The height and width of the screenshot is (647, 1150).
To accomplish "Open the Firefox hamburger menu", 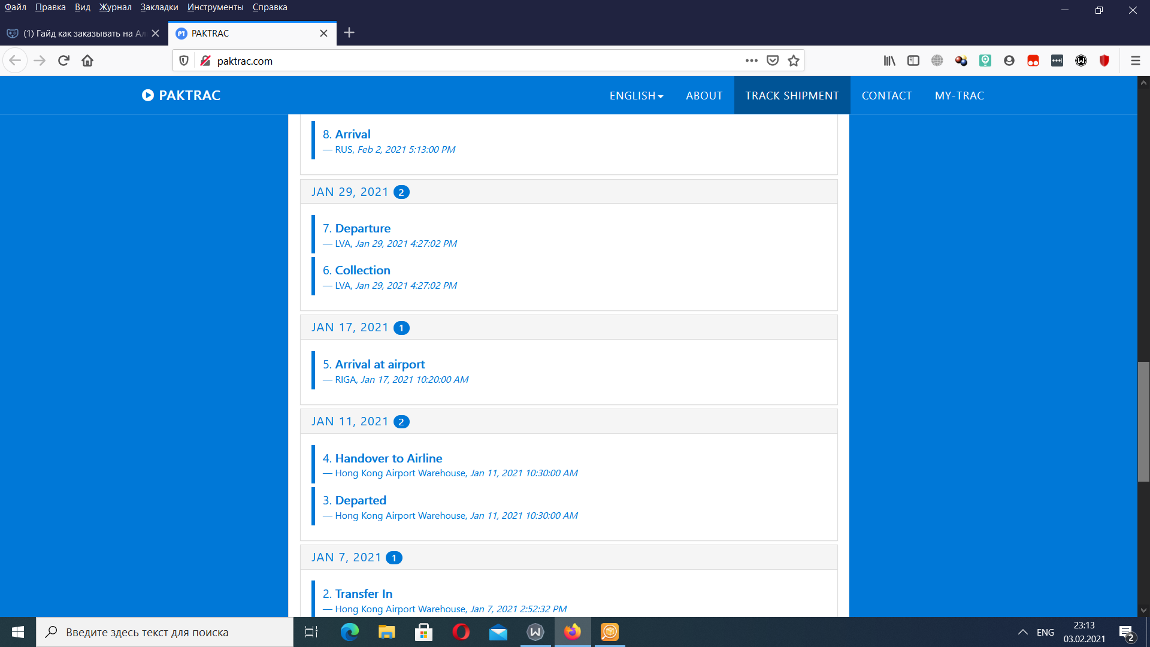I will pos(1135,61).
